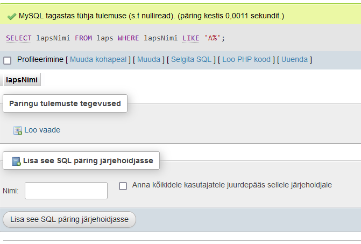Open the SELECT keyword documentation link
Image resolution: width=361 pixels, height=244 pixels.
[x=19, y=38]
